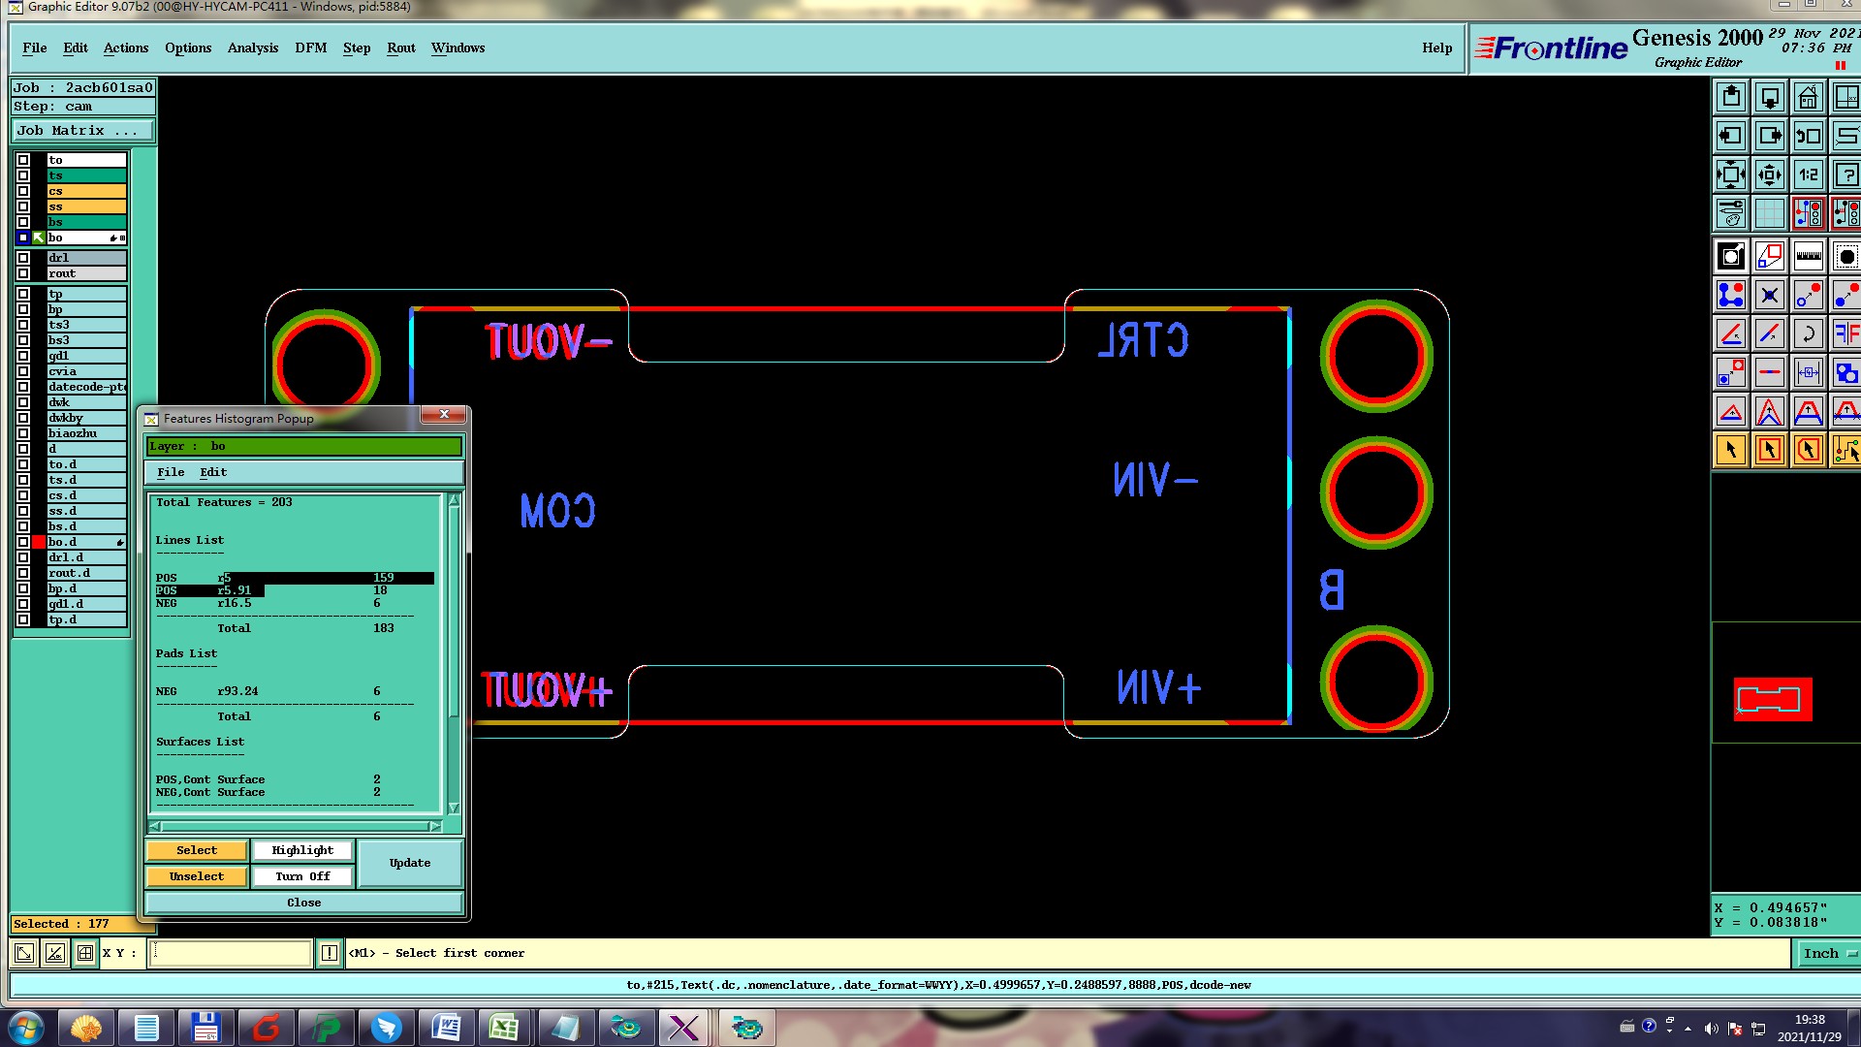The image size is (1861, 1047).
Task: Toggle the checkbox for layer 'cs'
Action: pyautogui.click(x=23, y=192)
